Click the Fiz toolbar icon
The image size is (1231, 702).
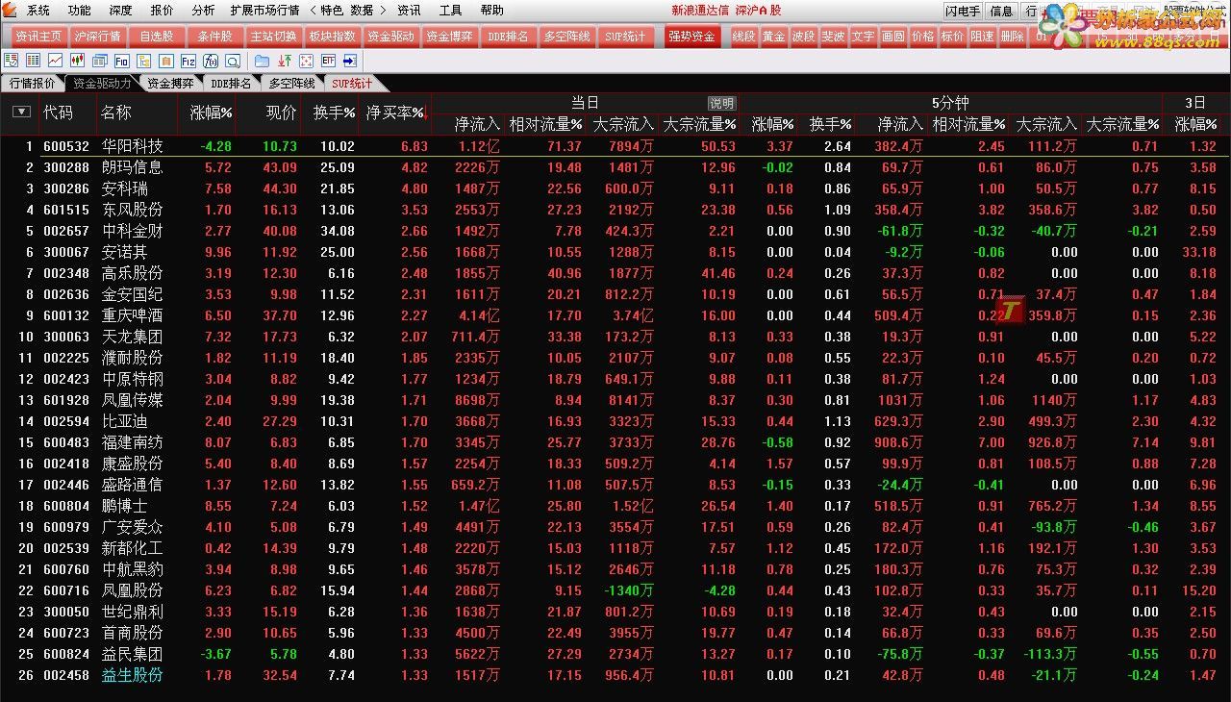(x=188, y=61)
